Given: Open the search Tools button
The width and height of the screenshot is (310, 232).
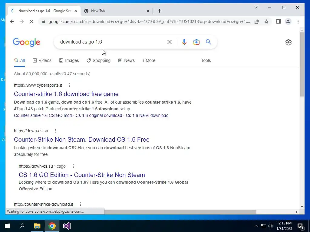Looking at the screenshot, I should [x=206, y=60].
